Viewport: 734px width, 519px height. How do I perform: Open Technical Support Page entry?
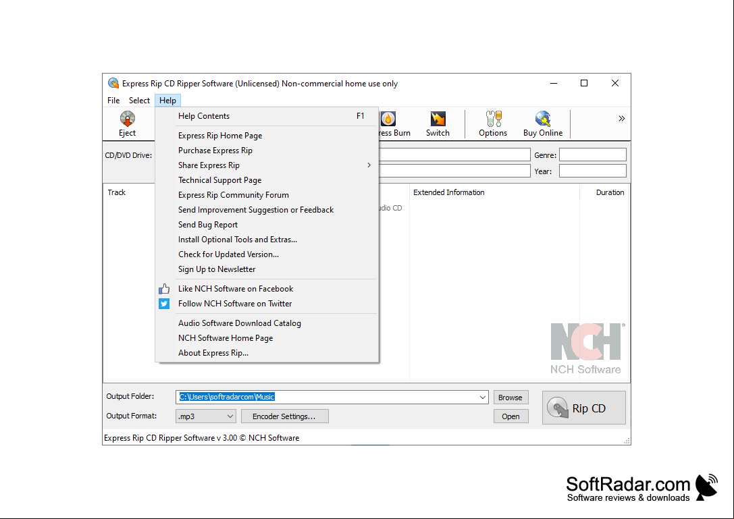point(267,180)
